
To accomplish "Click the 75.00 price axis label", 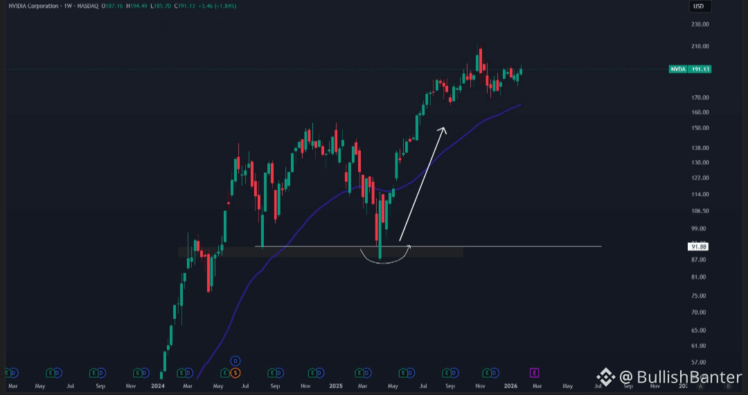I will [x=700, y=296].
